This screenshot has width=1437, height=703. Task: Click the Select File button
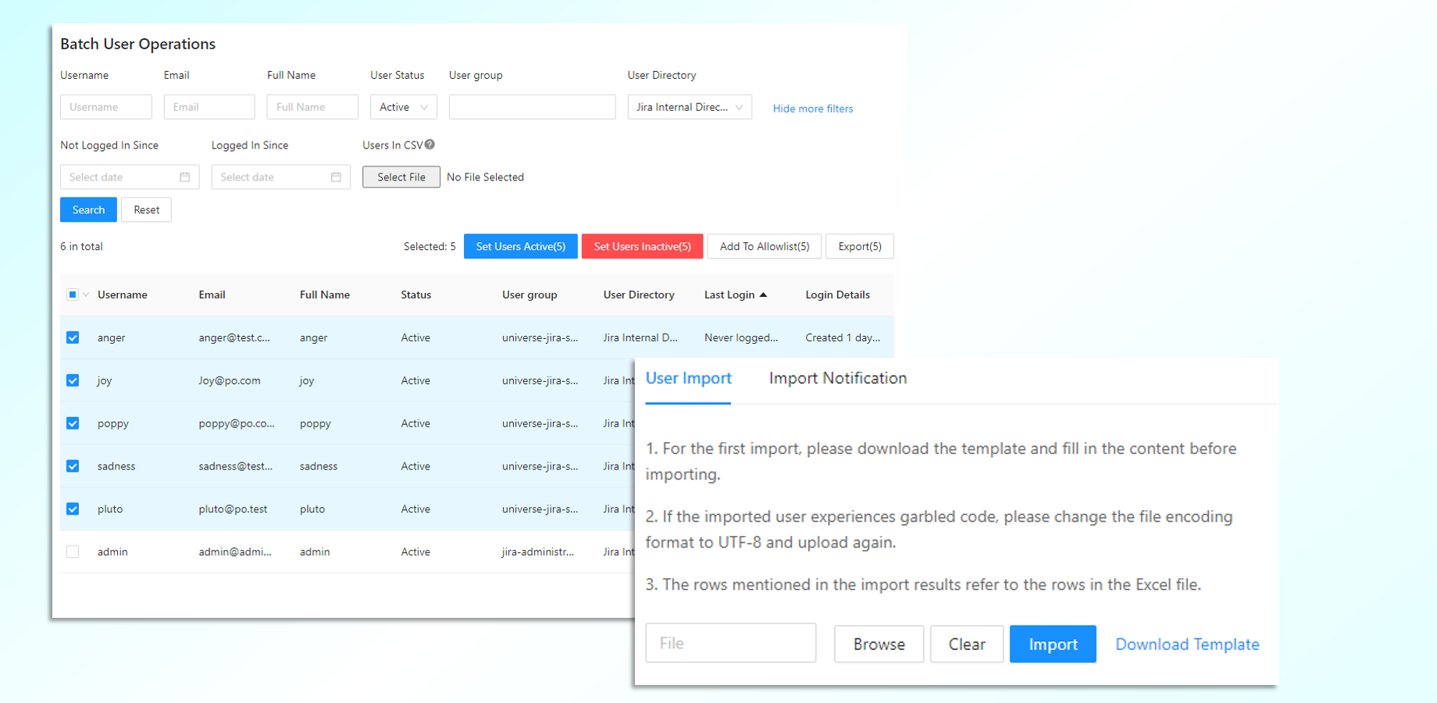(401, 177)
